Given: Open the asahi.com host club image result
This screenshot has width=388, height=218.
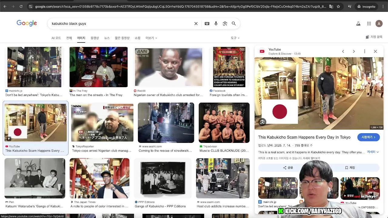Looking at the screenshot, I should (x=223, y=178).
